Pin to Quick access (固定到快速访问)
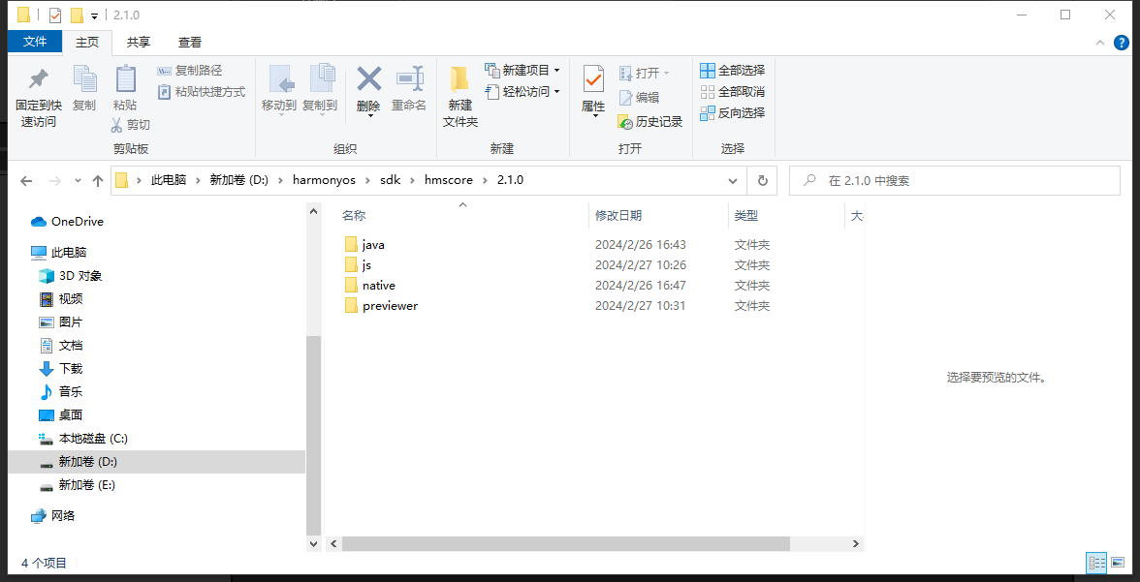The width and height of the screenshot is (1140, 582). (x=39, y=98)
